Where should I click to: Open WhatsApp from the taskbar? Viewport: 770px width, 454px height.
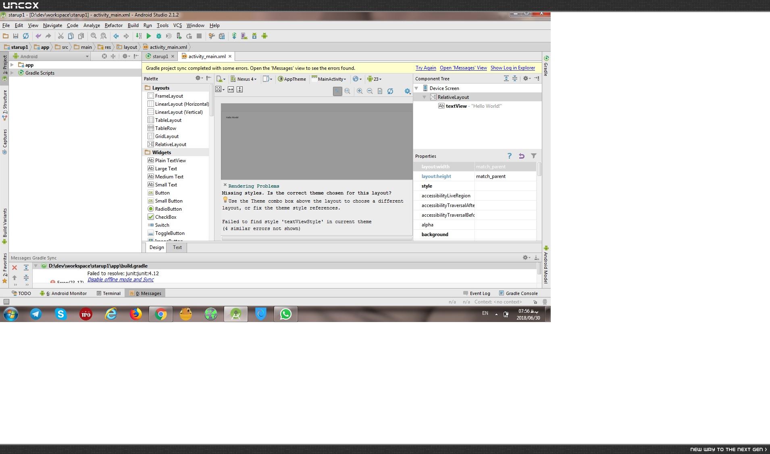coord(286,314)
